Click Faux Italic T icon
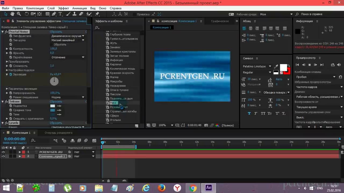Screen dimensions: 344x193 256,113
